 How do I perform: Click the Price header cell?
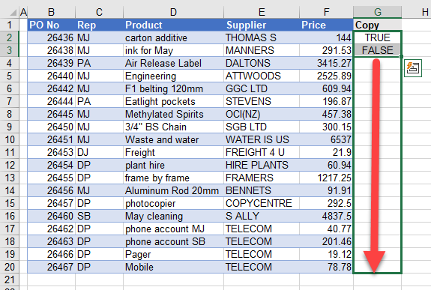point(326,25)
